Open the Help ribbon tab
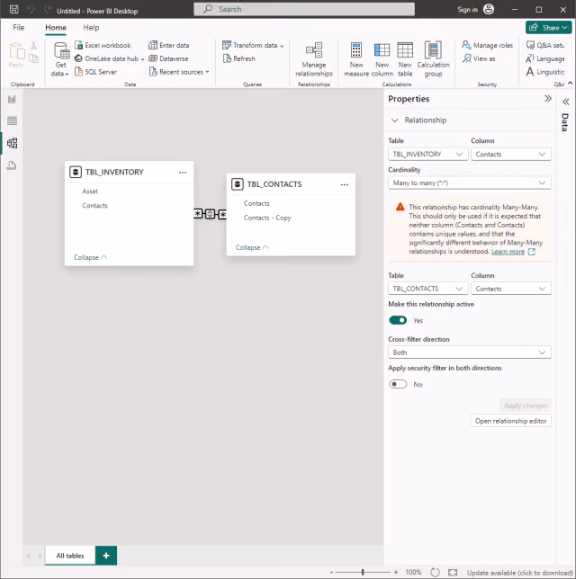This screenshot has width=576, height=579. pyautogui.click(x=91, y=27)
